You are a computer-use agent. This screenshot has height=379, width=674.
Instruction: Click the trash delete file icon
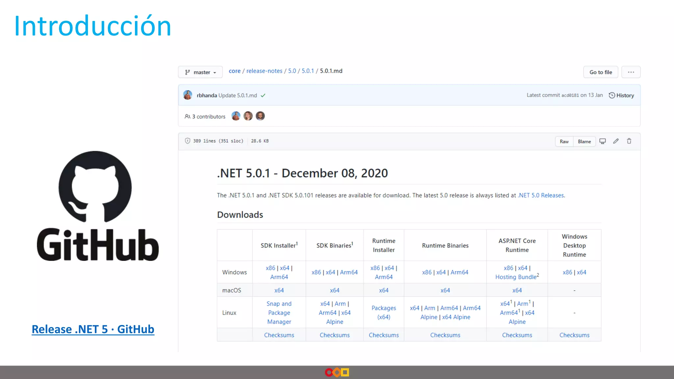629,141
